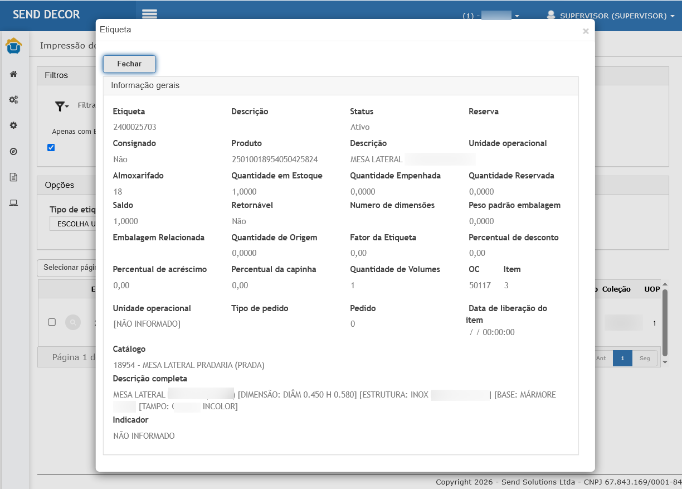Select the compass icon in sidebar
Screen dimensions: 682x489
coord(14,152)
